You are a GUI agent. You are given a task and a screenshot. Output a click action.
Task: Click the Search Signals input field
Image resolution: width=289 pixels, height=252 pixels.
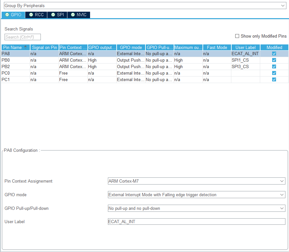(22, 37)
